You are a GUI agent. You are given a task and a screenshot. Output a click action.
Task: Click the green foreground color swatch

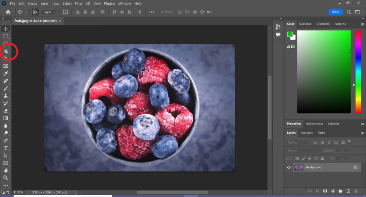(x=290, y=34)
